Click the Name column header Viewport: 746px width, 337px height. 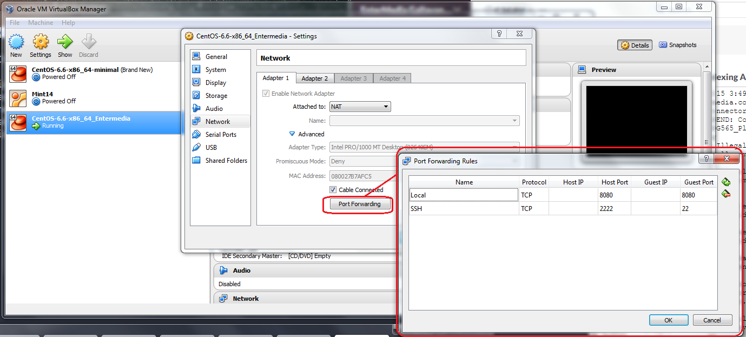pyautogui.click(x=464, y=182)
